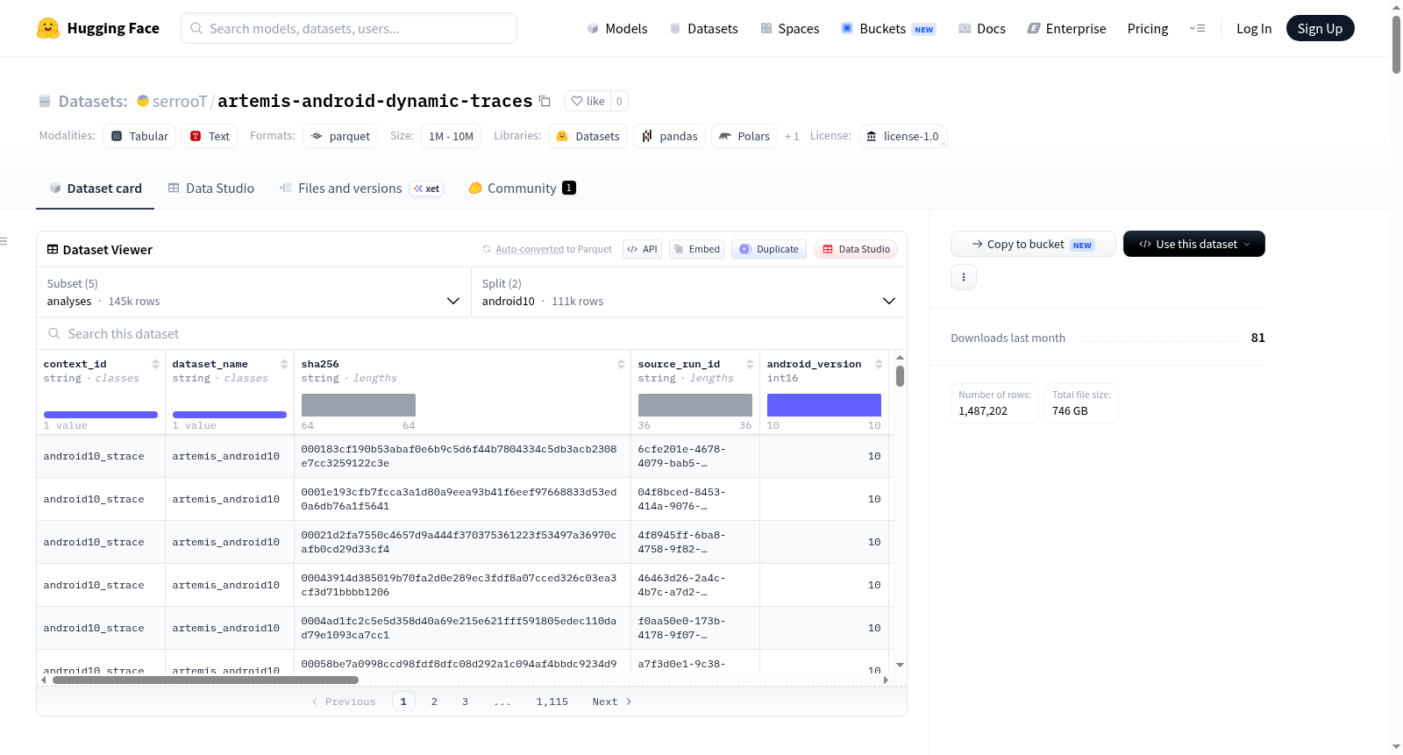Click the sha256 lengths histogram bar

[359, 405]
